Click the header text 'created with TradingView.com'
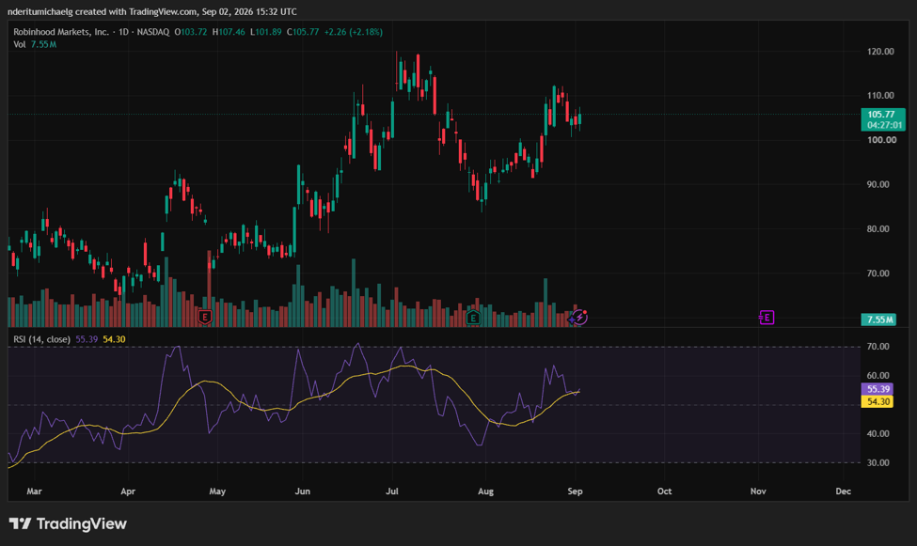917x546 pixels. click(x=134, y=11)
